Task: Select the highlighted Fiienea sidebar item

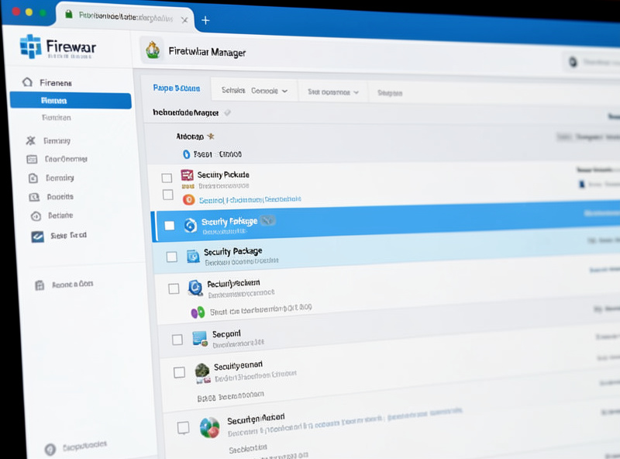Action: [71, 101]
